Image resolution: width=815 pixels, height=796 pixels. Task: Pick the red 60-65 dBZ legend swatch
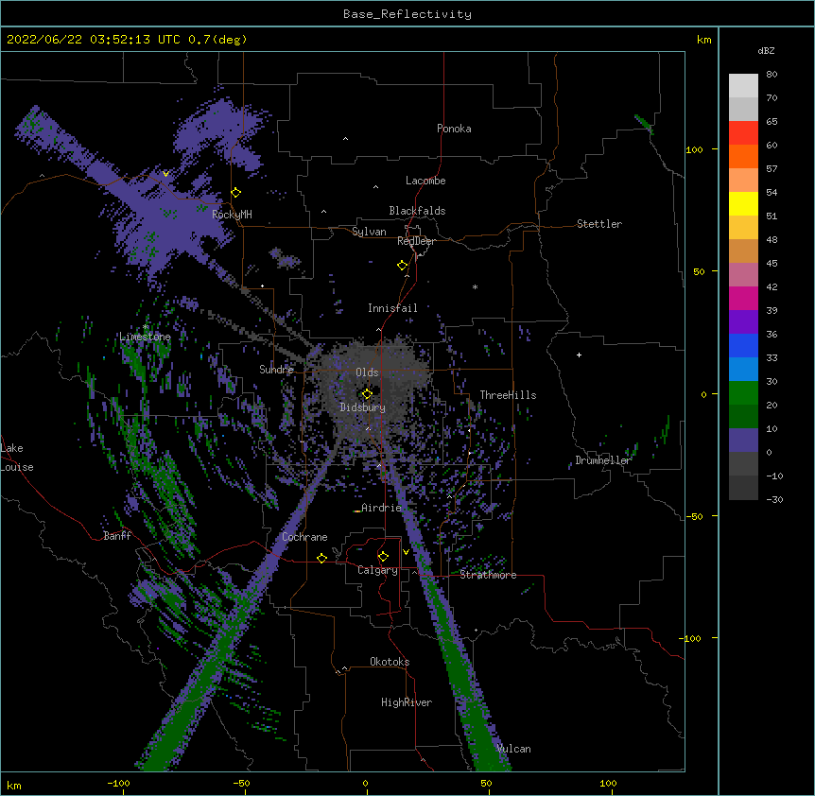tap(743, 133)
